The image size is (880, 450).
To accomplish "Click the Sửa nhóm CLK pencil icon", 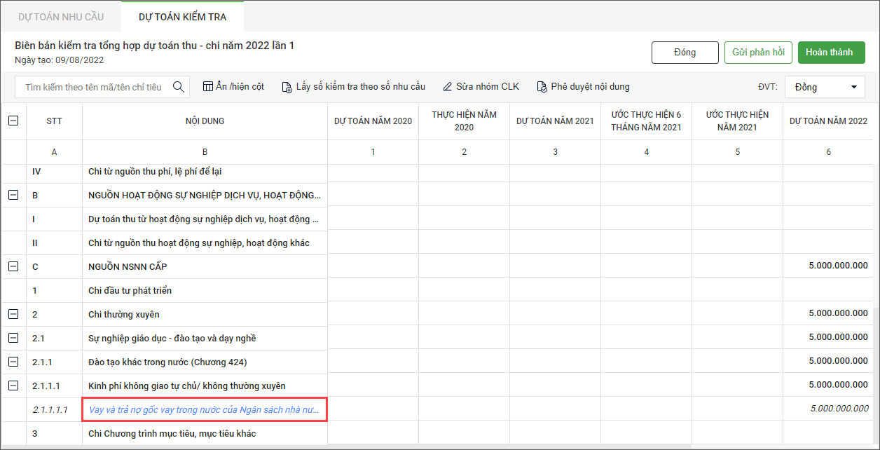I will click(448, 87).
